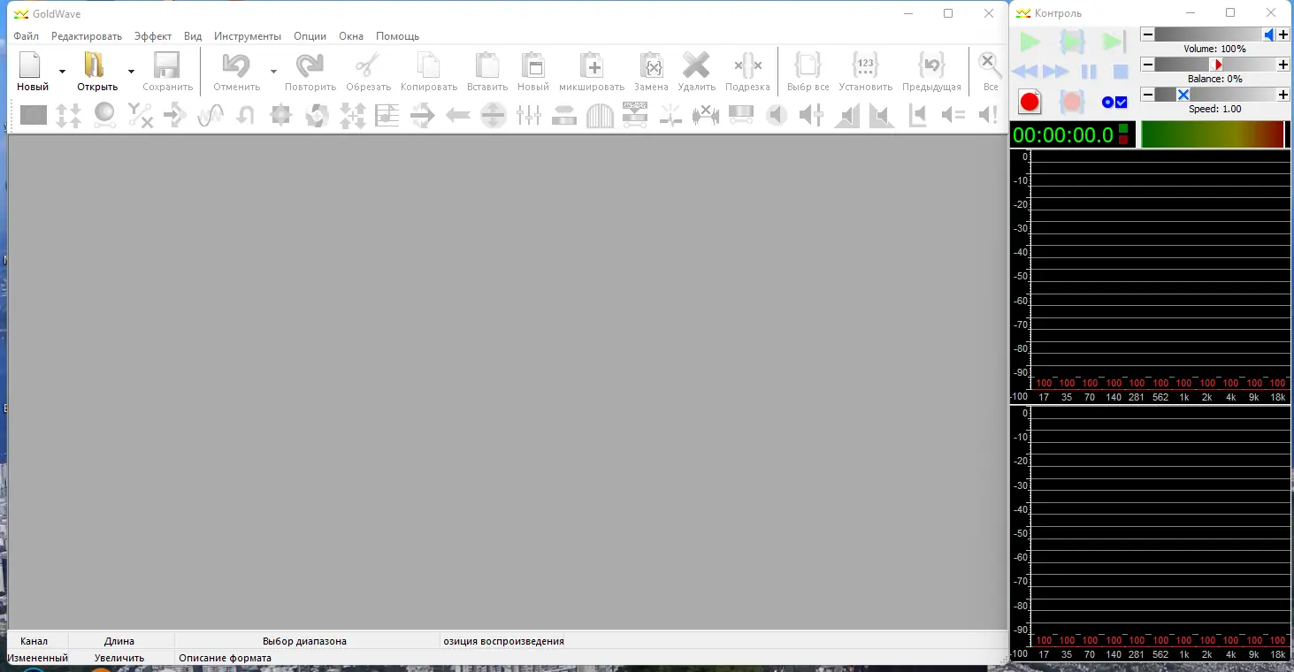1294x672 pixels.
Task: Click the record selection button with braces
Action: (x=1072, y=102)
